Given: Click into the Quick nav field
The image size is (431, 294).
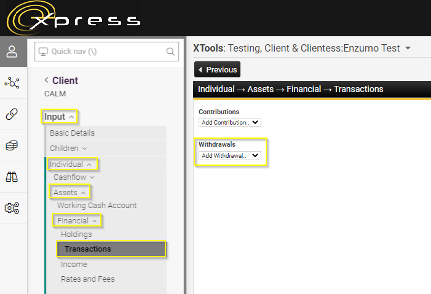Looking at the screenshot, I should click(101, 52).
